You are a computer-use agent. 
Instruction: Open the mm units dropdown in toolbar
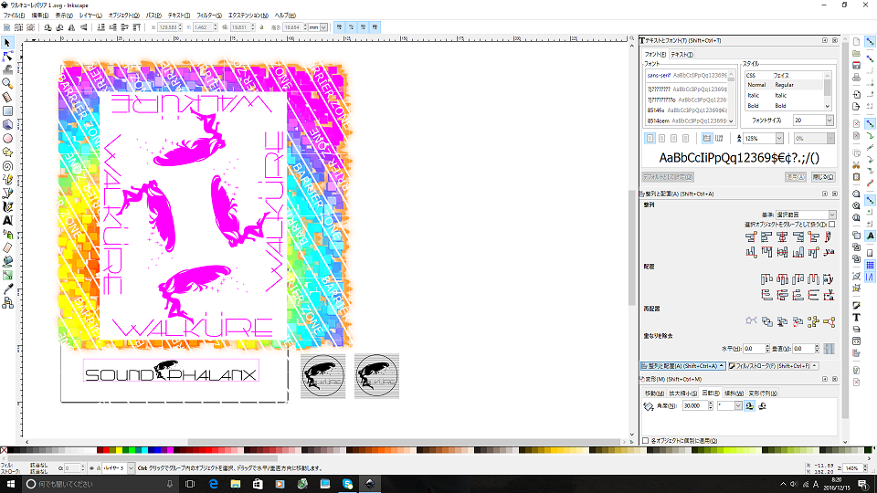pyautogui.click(x=320, y=27)
